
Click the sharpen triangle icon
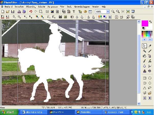(88, 17)
